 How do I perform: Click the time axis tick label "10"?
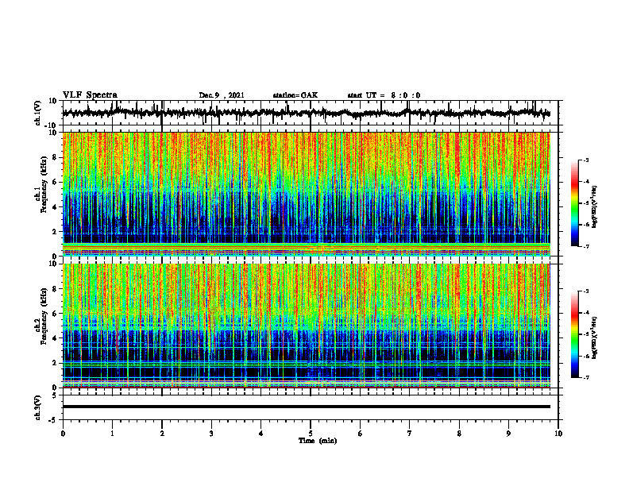[558, 434]
